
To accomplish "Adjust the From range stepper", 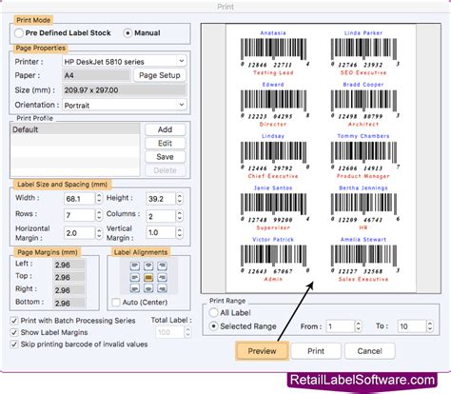I will click(358, 326).
